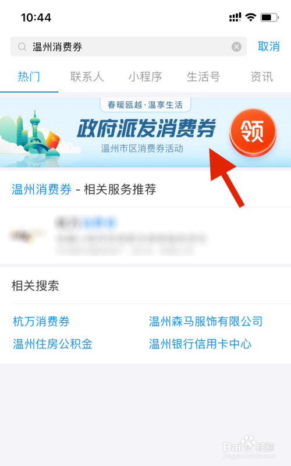This screenshot has height=466, width=291.
Task: Tap 温州森马服饰有限公司 link
Action: (x=205, y=322)
